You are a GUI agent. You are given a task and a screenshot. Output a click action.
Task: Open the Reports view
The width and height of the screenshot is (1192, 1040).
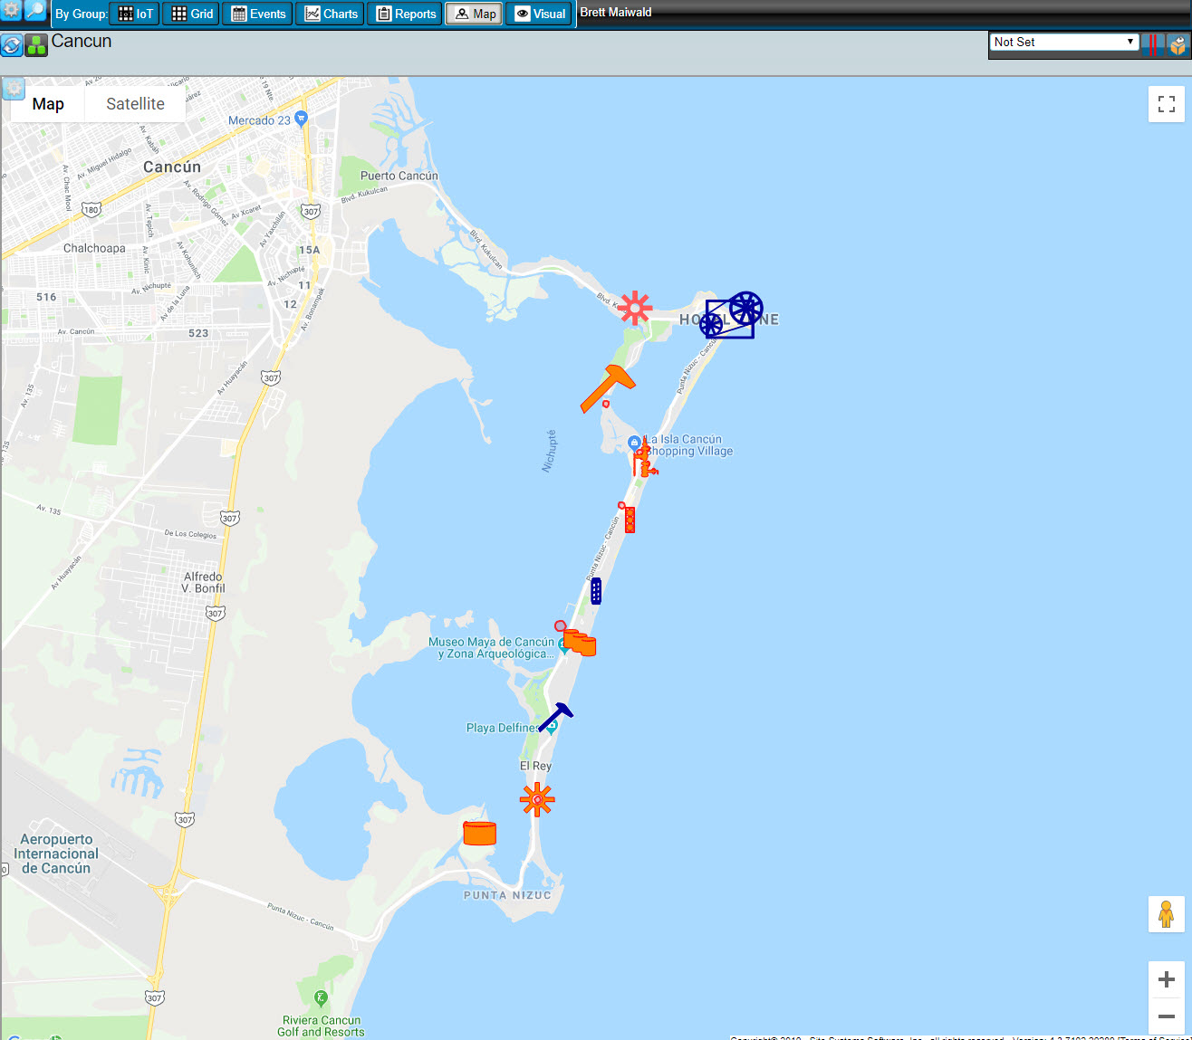(x=406, y=14)
